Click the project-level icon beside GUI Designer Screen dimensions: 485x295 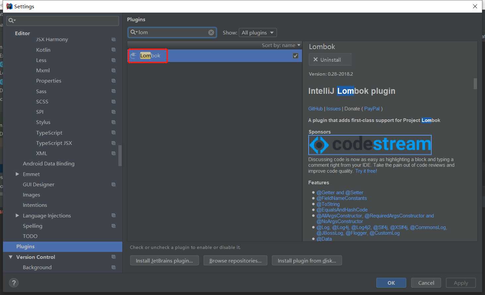[113, 184]
